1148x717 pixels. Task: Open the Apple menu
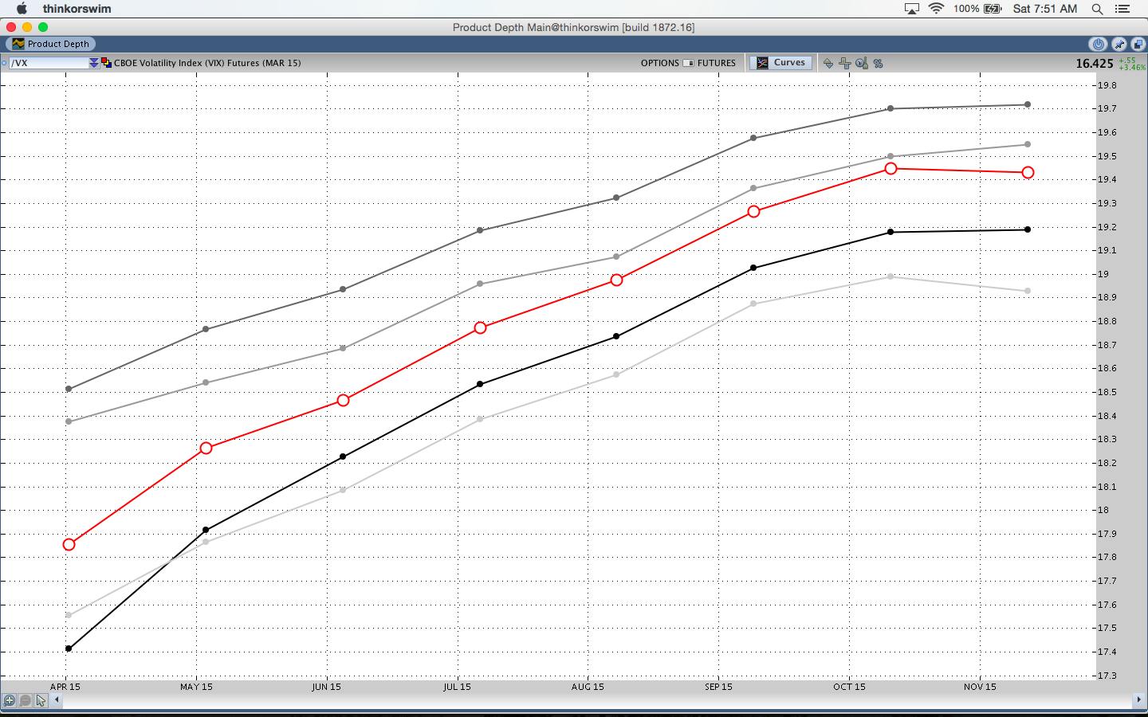[22, 9]
